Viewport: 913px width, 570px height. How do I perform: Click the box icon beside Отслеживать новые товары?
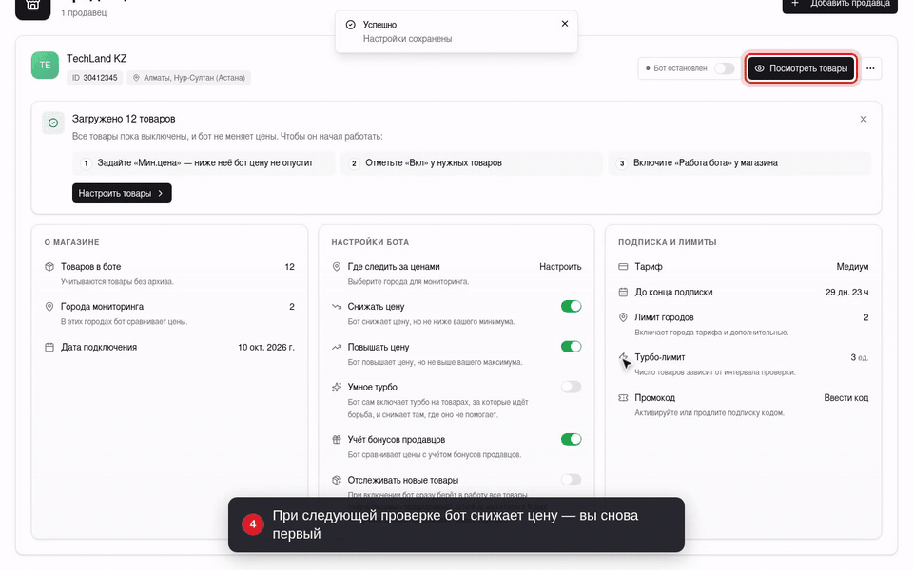coord(337,481)
